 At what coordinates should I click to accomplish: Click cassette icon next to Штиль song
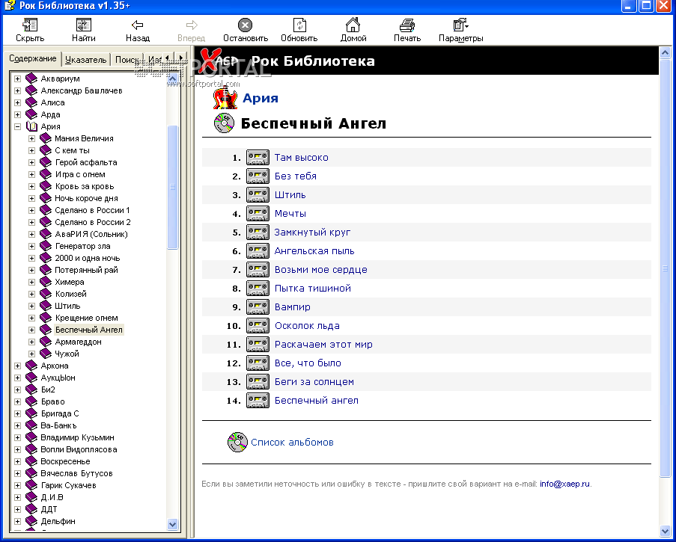click(x=258, y=195)
